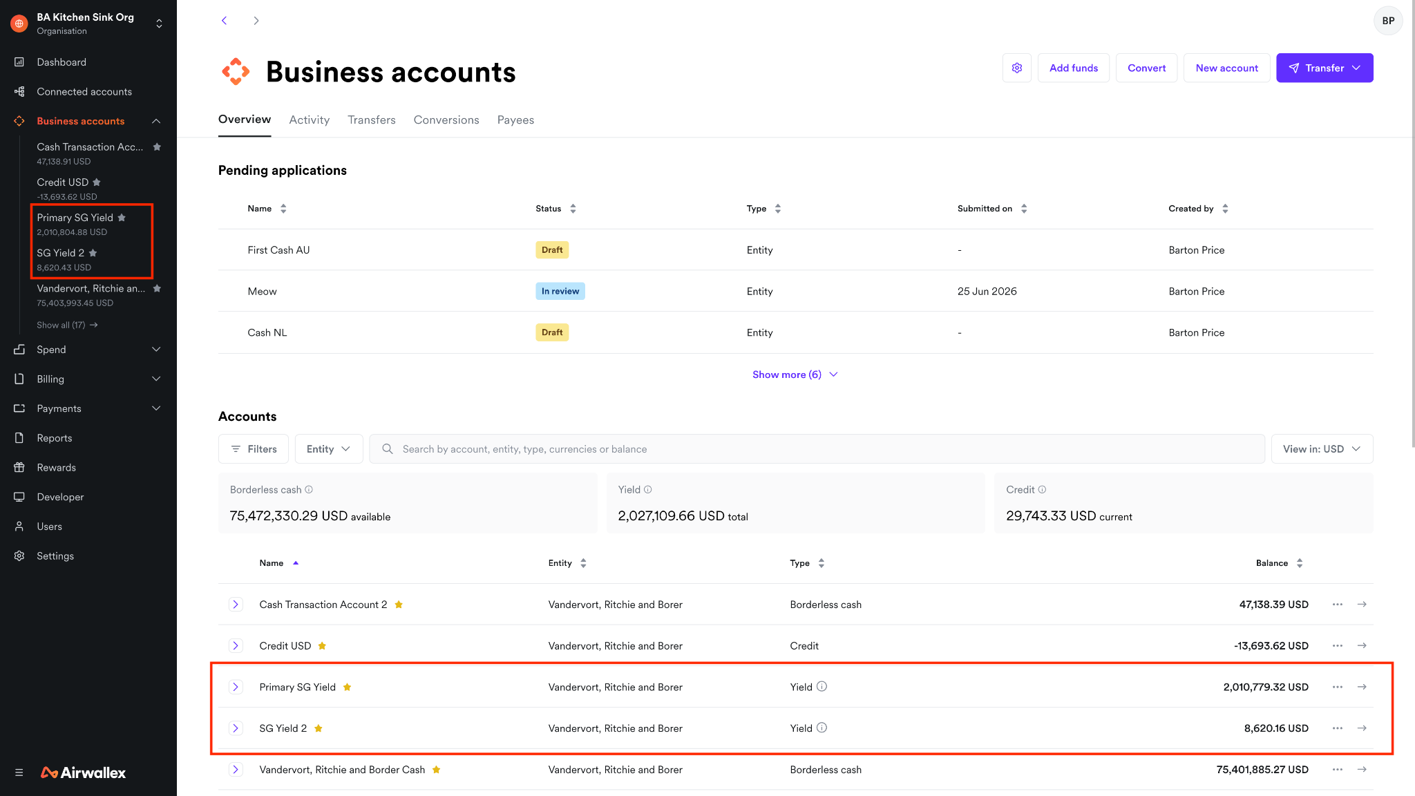Expand the SG Yield 2 row
Image resolution: width=1415 pixels, height=796 pixels.
pos(236,728)
